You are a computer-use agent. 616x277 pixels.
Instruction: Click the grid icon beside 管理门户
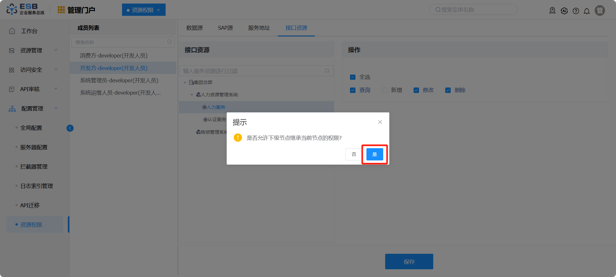click(61, 10)
